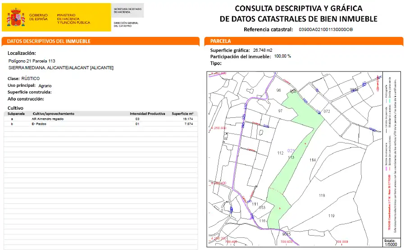Click parcel label '116' on the map
The image size is (405, 250).
point(263,221)
